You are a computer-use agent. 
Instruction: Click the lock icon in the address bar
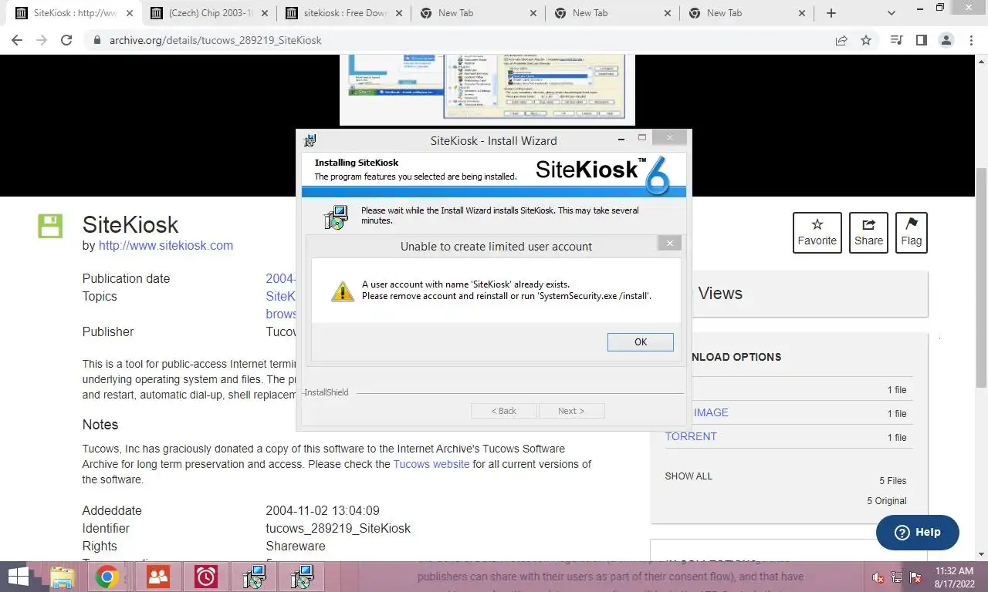(97, 40)
